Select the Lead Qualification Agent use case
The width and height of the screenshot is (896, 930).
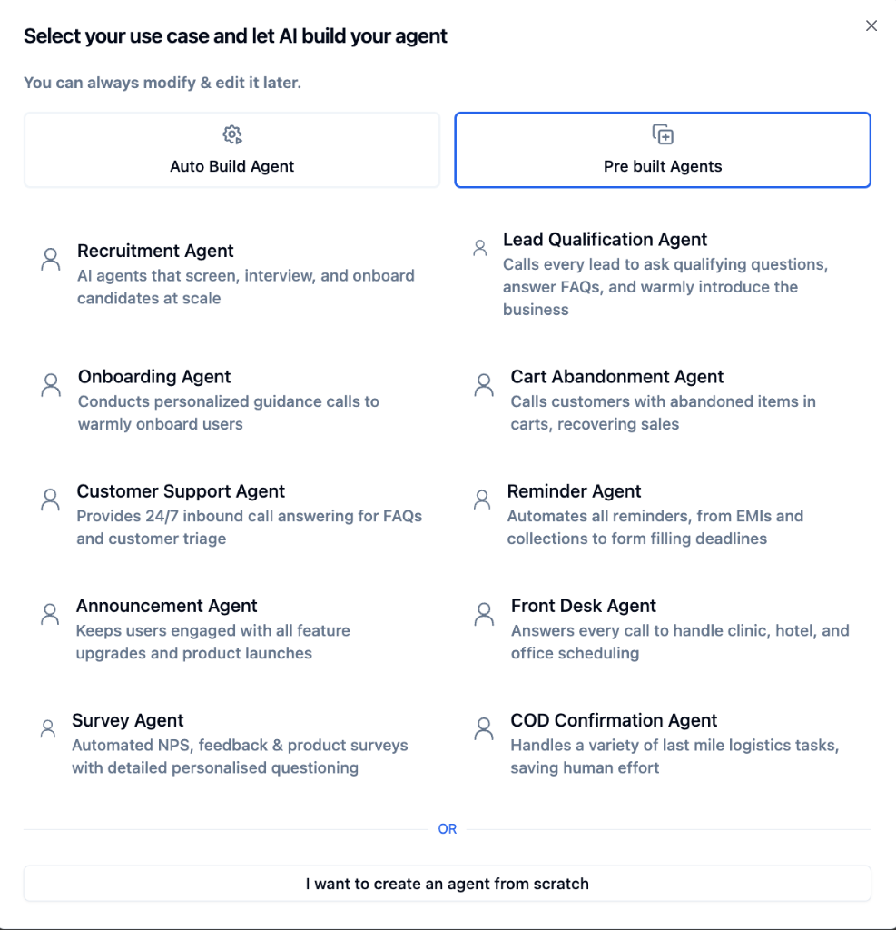606,240
